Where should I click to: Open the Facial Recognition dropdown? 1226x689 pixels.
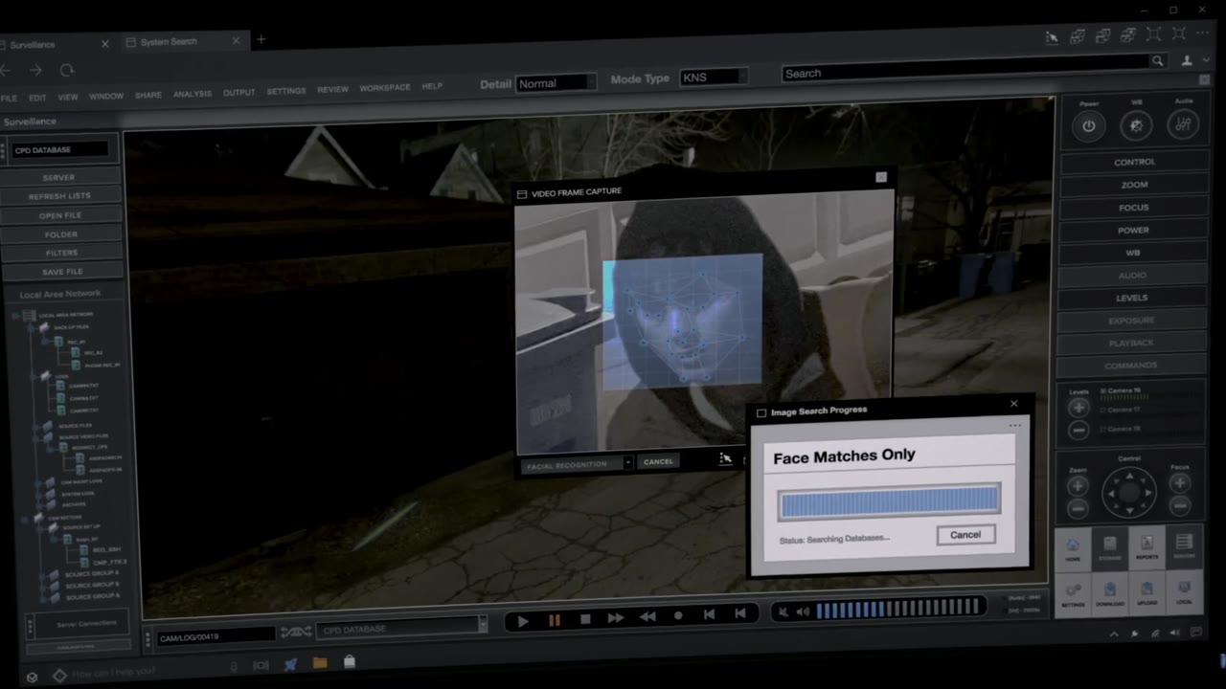576,464
